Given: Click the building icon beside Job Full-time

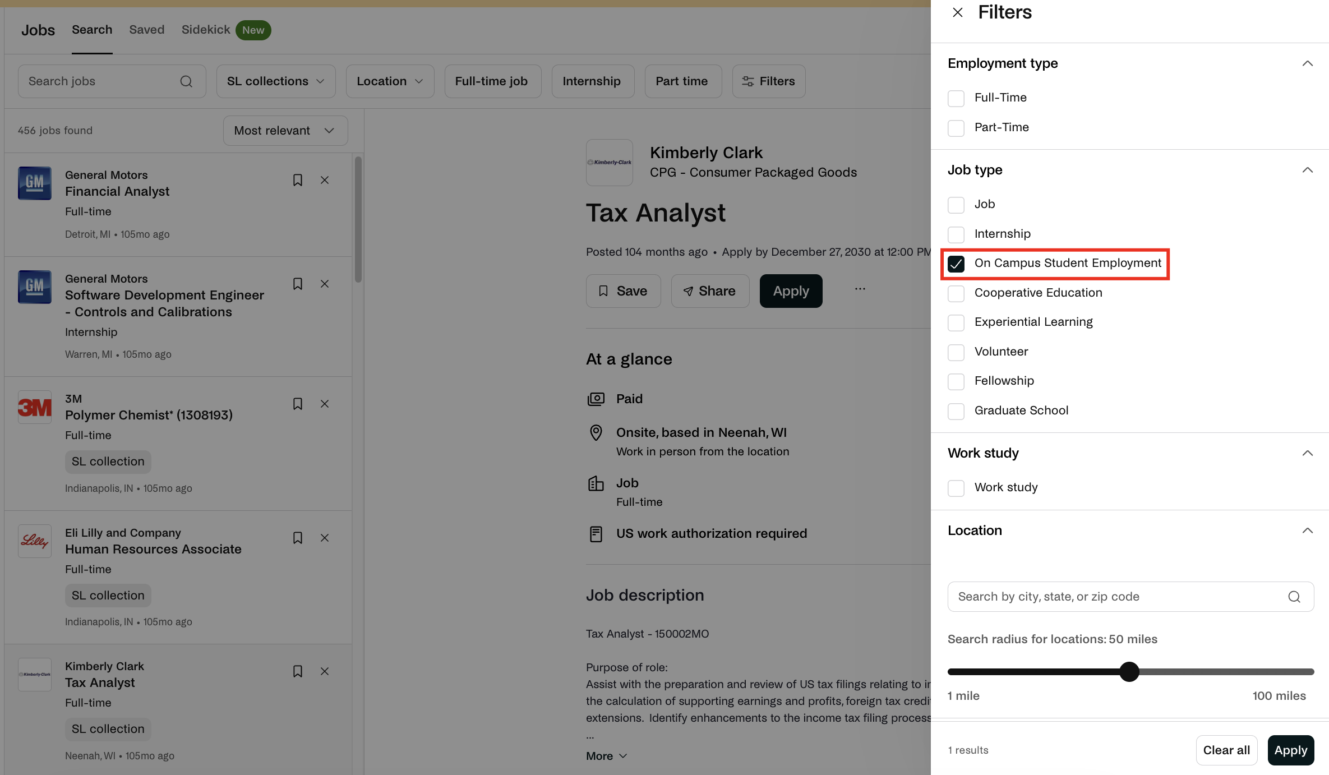Looking at the screenshot, I should pyautogui.click(x=596, y=483).
